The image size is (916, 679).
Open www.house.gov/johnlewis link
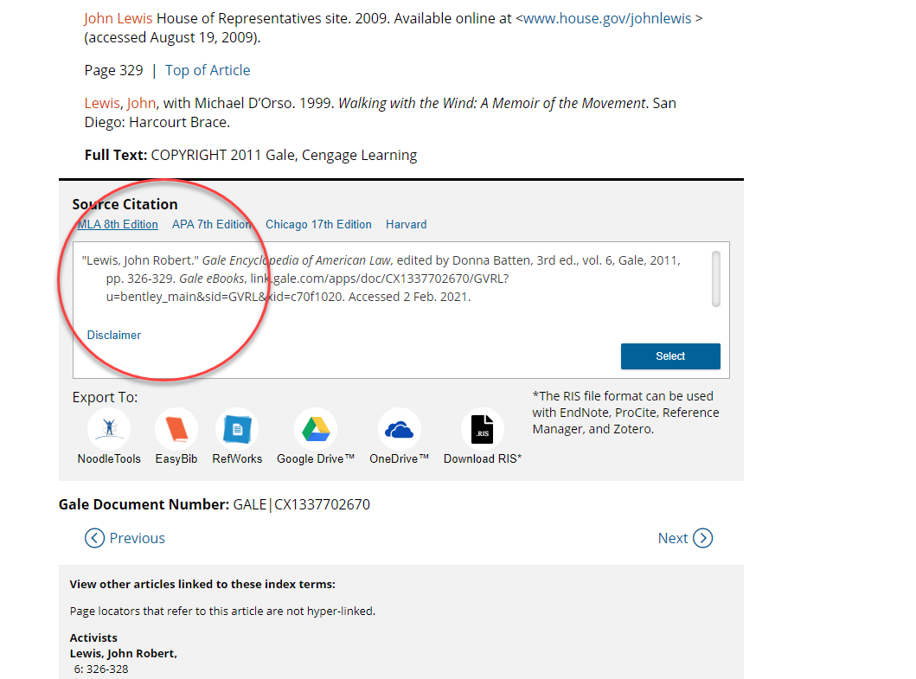pyautogui.click(x=607, y=18)
